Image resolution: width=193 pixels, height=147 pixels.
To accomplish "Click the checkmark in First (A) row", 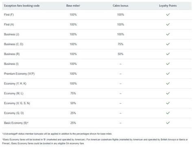I will click(x=168, y=24).
